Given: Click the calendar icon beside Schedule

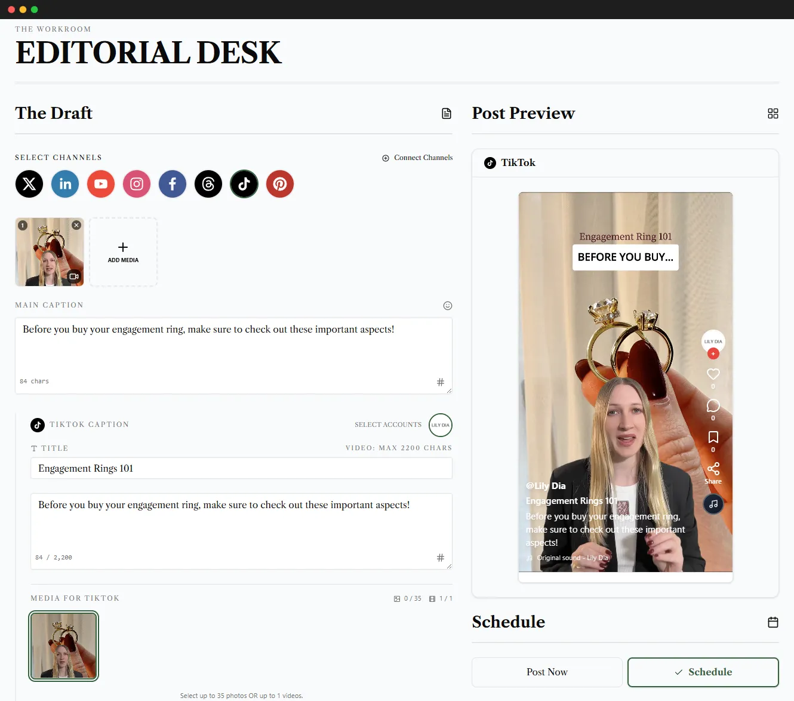Looking at the screenshot, I should click(773, 622).
